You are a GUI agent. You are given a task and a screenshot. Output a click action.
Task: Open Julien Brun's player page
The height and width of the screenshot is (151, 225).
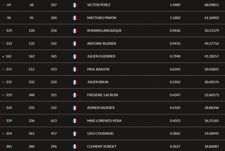98,82
